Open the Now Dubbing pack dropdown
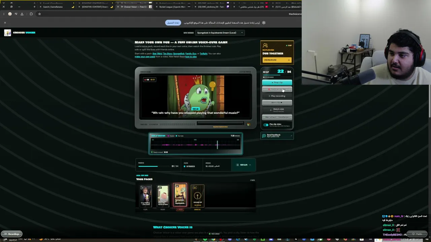The height and width of the screenshot is (242, 431). click(x=220, y=33)
